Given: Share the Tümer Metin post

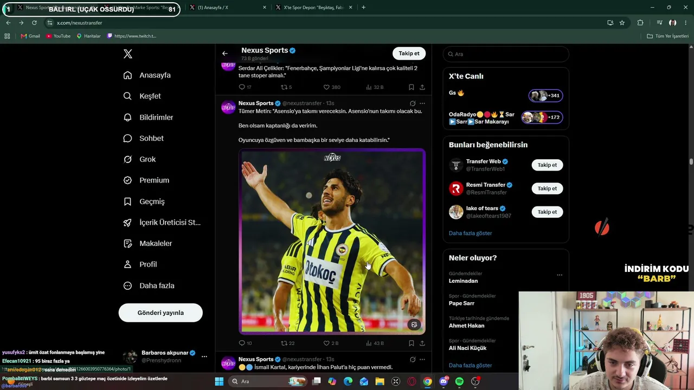Looking at the screenshot, I should pos(422,343).
